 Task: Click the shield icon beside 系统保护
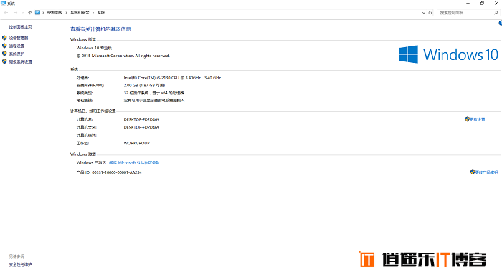[4, 54]
